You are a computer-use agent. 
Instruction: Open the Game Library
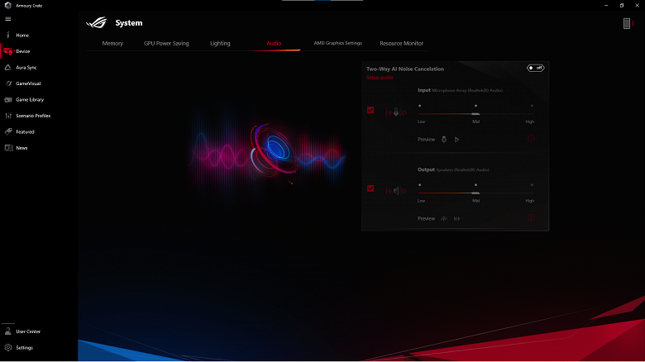(x=30, y=99)
